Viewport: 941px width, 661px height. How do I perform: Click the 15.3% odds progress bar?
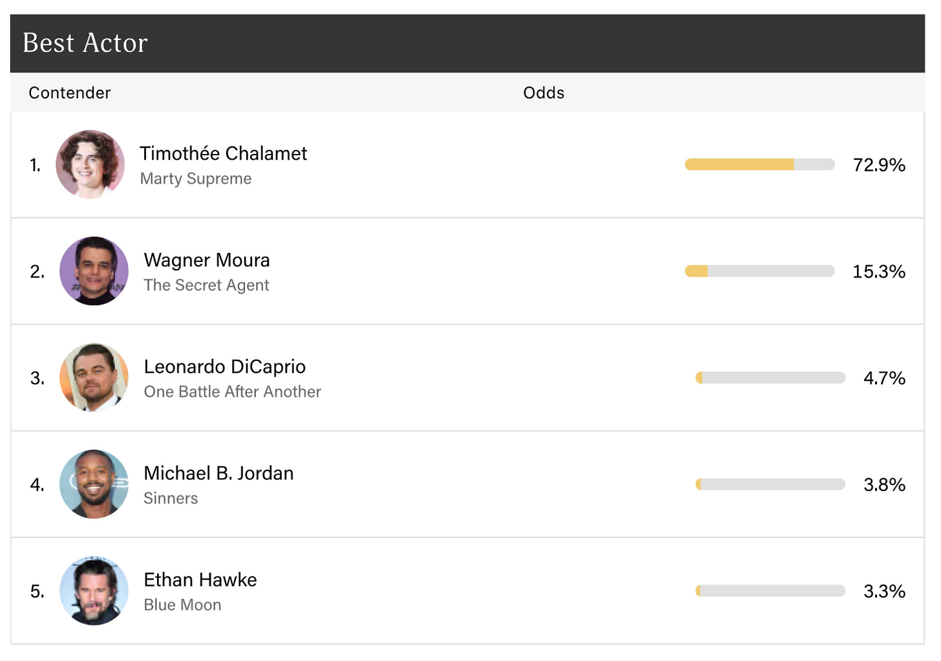tap(759, 271)
